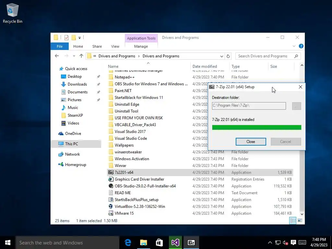Click the file list vertical scrollbar
Viewport: 332px width, 249px height.
coord(302,140)
